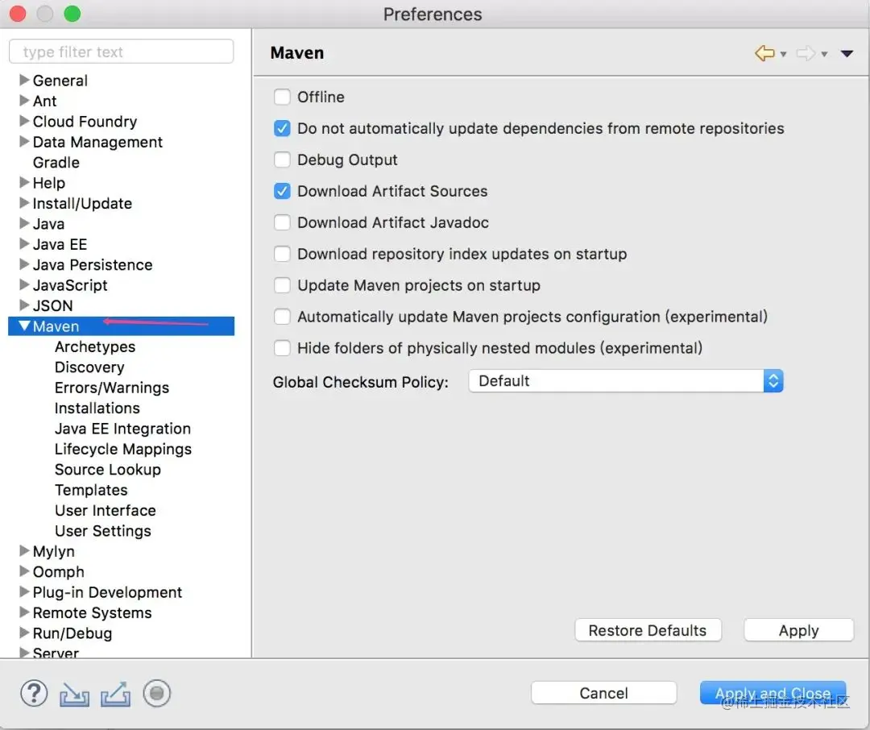Screen dimensions: 870x730
Task: Click the Oomph preference recorder icon
Action: (x=156, y=694)
